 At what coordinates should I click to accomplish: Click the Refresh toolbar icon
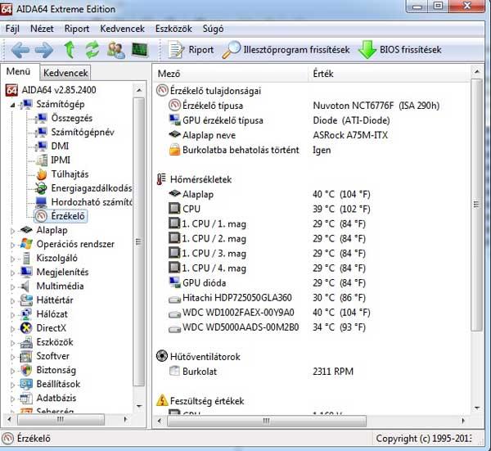(92, 50)
